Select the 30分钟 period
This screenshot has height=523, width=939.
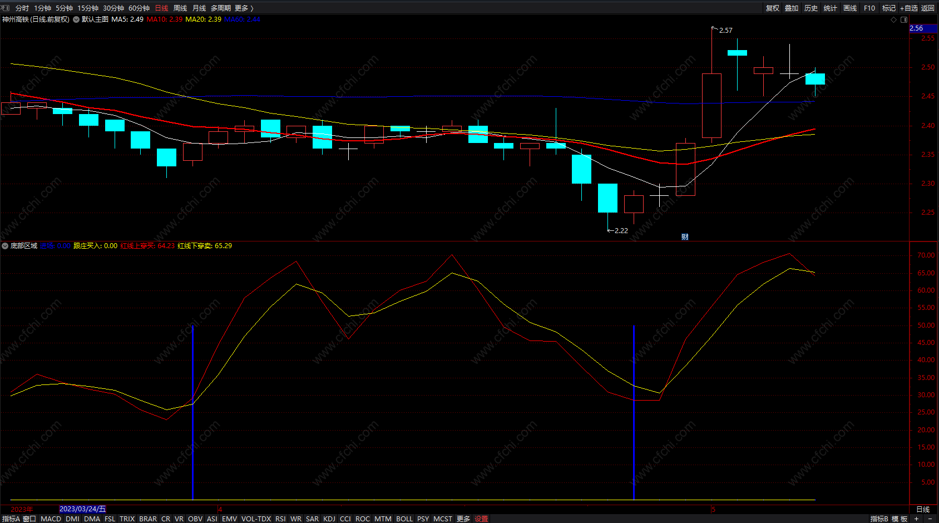tap(113, 8)
